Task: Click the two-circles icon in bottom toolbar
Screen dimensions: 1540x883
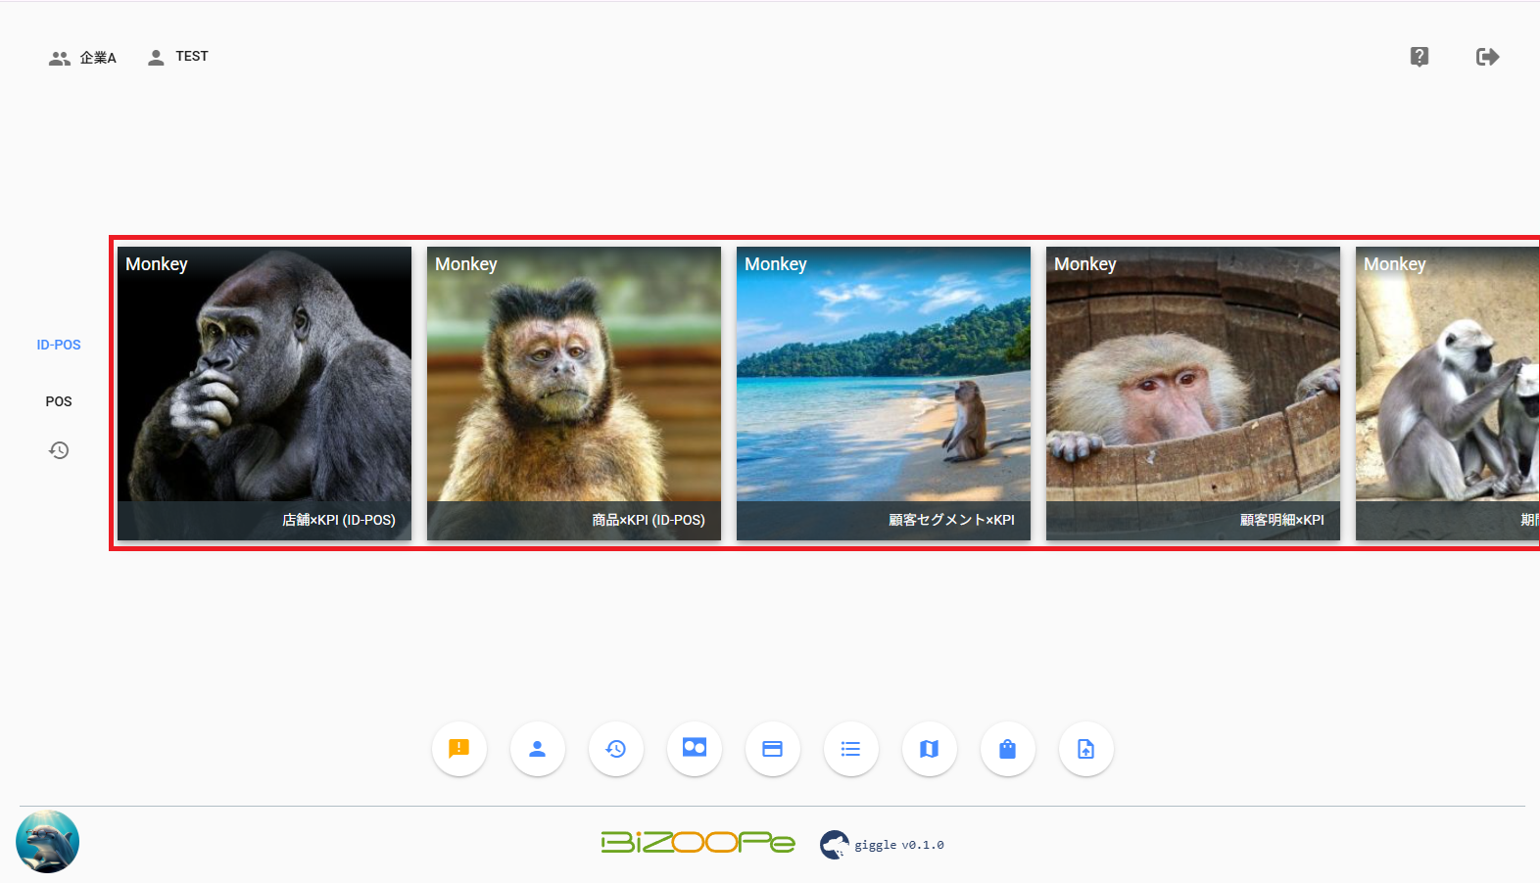Action: [694, 749]
